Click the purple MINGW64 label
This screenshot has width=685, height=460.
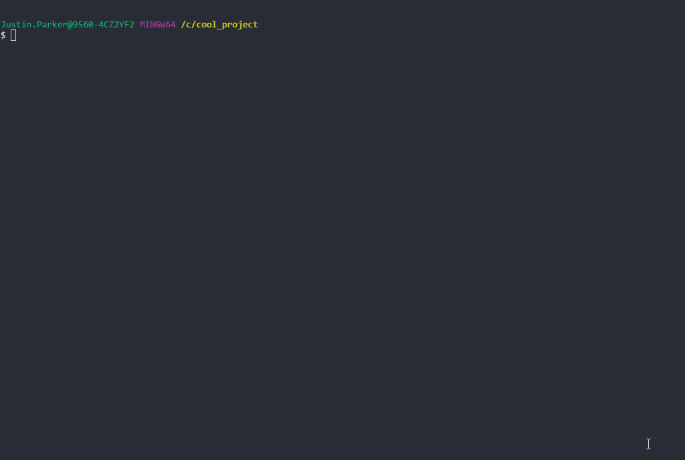point(157,25)
